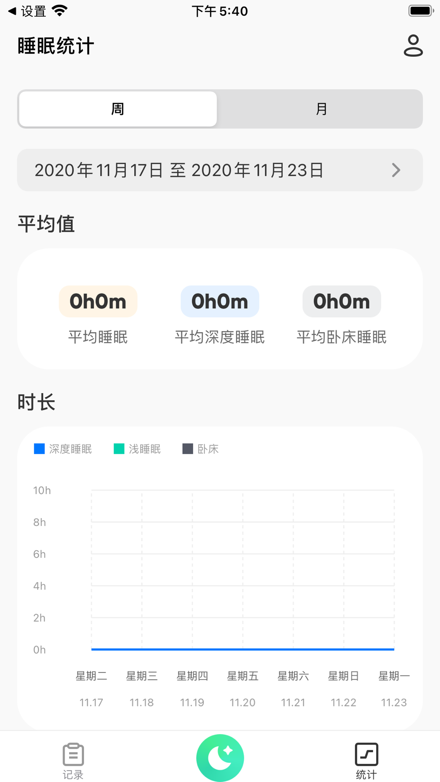Select 星期一 11.23 on the chart

coord(394,688)
